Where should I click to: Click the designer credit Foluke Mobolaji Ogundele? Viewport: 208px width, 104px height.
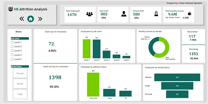[184, 3]
